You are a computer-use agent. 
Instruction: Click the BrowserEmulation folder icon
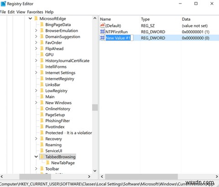[42, 31]
